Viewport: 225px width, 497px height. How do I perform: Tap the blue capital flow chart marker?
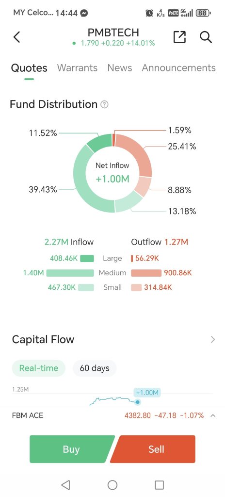coord(138,402)
